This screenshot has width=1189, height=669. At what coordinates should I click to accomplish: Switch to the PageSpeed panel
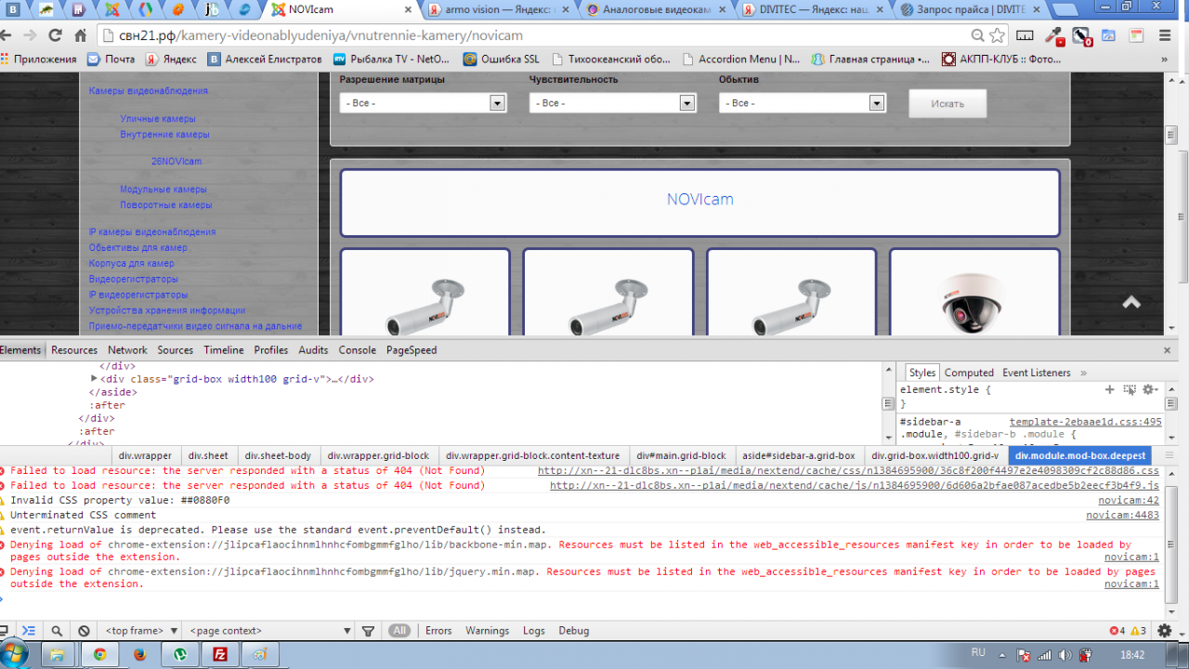pos(412,350)
